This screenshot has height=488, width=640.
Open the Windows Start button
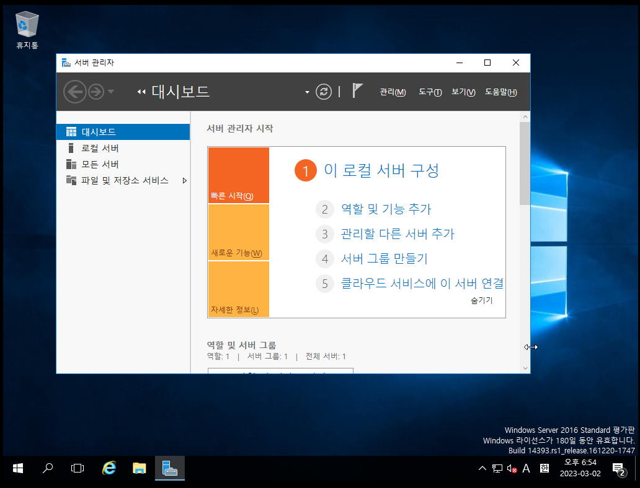click(x=17, y=468)
